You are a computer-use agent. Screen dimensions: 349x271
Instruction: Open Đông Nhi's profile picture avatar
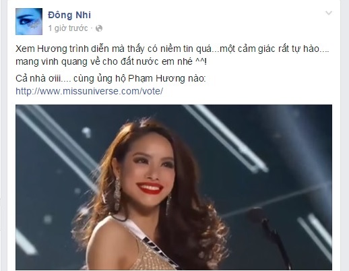pyautogui.click(x=29, y=22)
